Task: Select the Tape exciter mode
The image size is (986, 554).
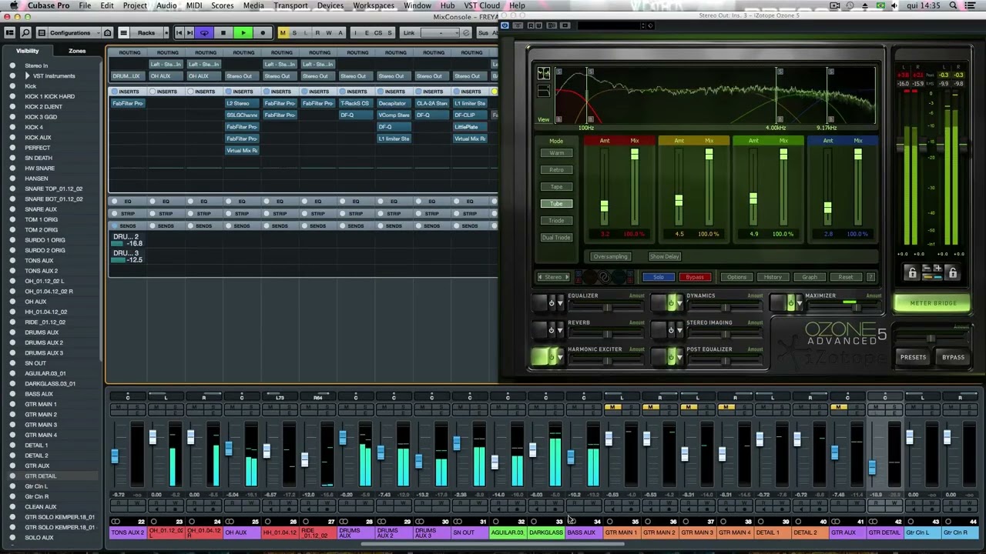Action: 556,187
